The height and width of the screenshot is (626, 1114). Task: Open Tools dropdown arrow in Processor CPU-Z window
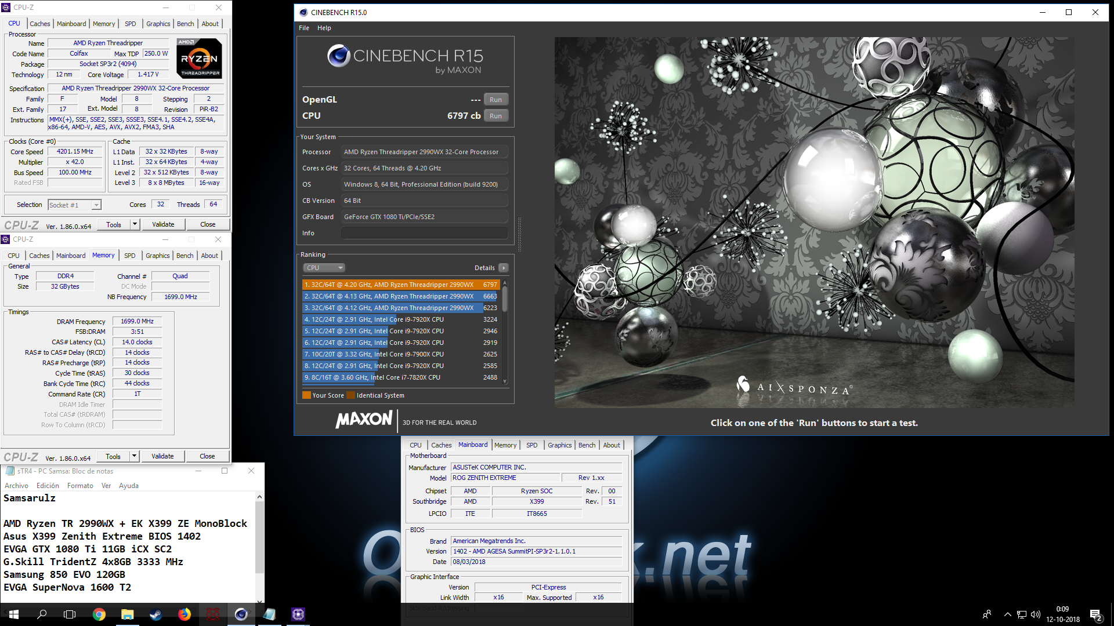pos(135,224)
